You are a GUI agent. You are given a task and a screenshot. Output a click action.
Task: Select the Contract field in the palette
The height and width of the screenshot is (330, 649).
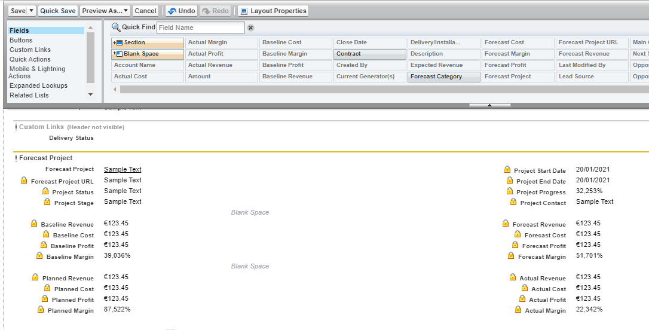point(369,54)
